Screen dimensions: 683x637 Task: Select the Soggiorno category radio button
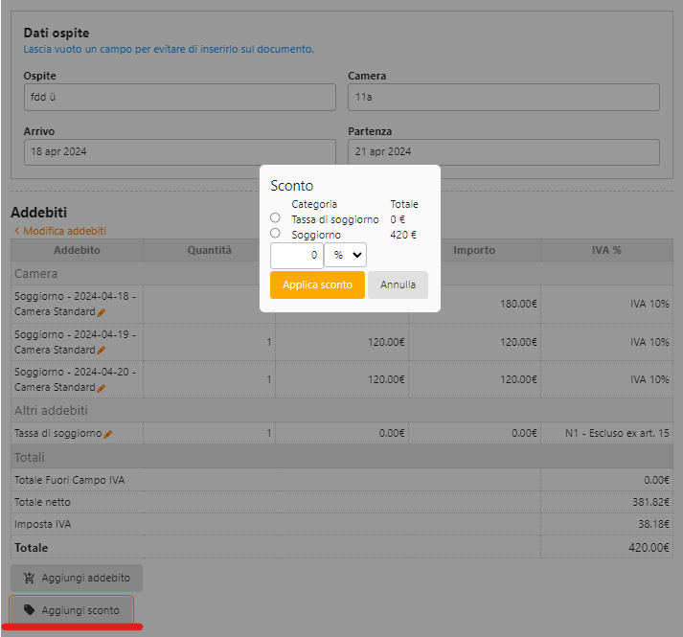click(276, 233)
